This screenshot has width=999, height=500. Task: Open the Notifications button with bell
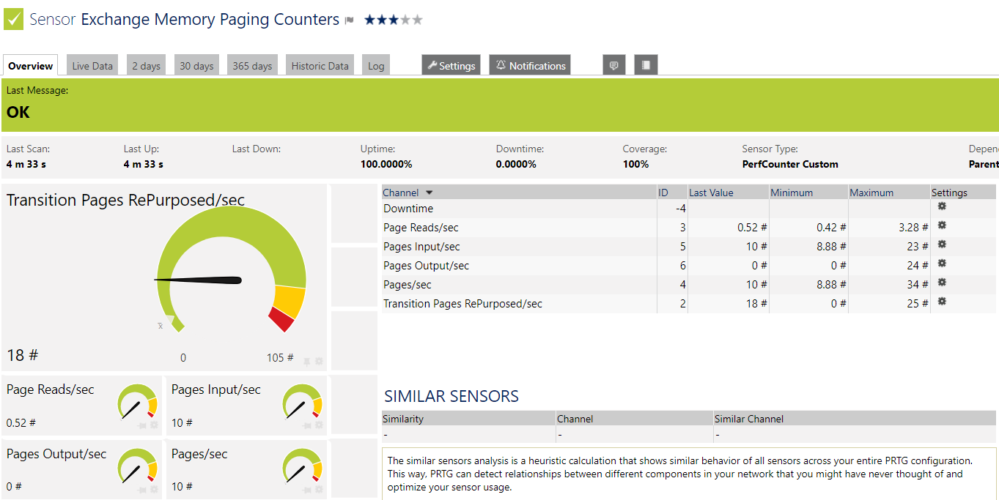click(x=530, y=66)
